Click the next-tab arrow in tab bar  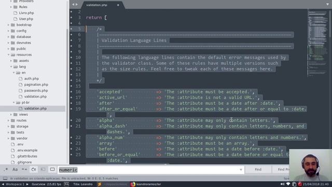77,5
